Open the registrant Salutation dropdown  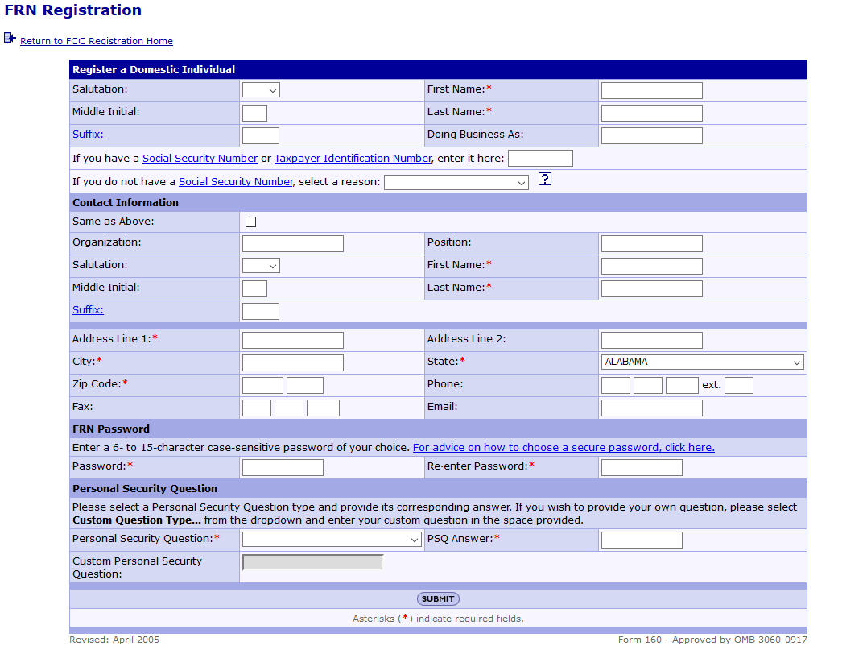tap(261, 90)
